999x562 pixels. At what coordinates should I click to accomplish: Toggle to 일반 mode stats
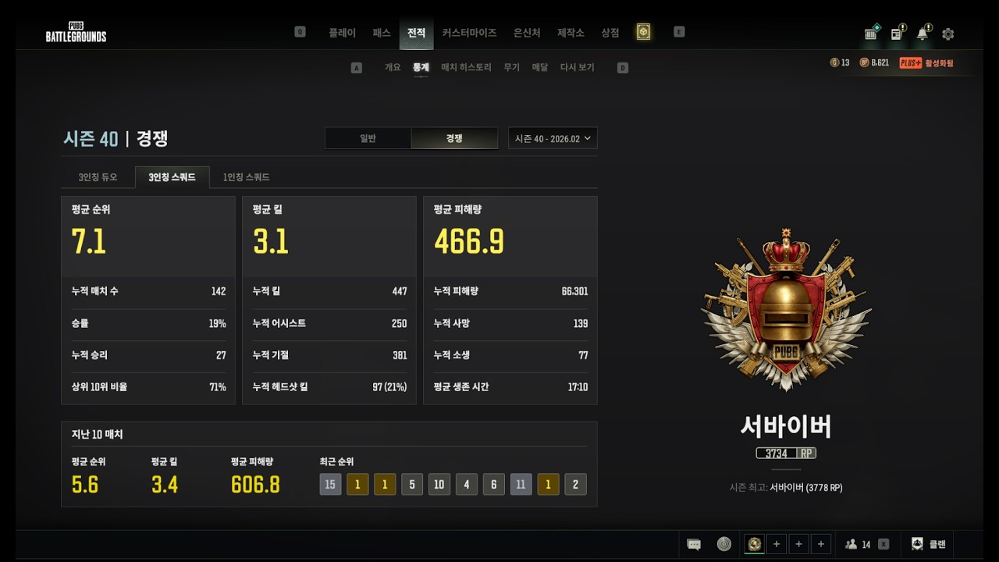368,138
